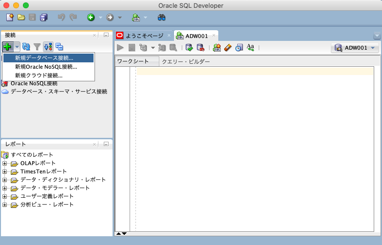
Task: Open the SQL History clock icon
Action: (x=239, y=47)
